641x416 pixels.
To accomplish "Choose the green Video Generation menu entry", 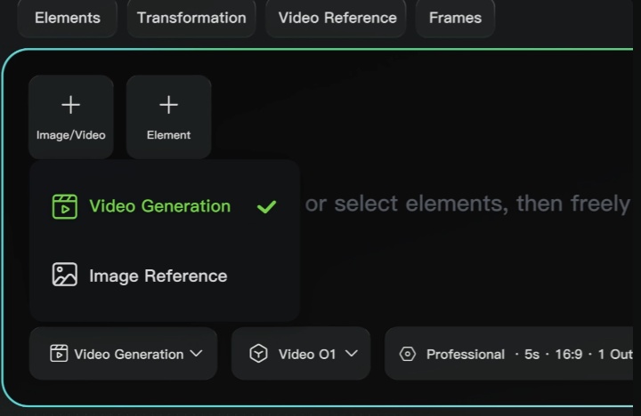I will 159,206.
